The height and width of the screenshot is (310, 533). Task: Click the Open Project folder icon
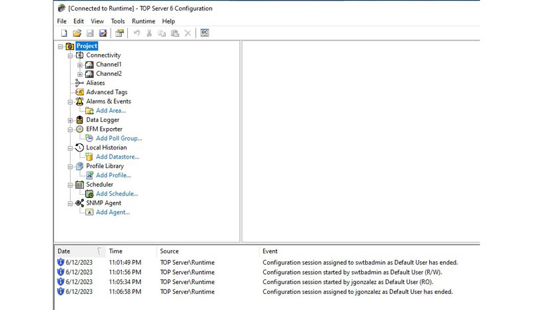tap(77, 33)
